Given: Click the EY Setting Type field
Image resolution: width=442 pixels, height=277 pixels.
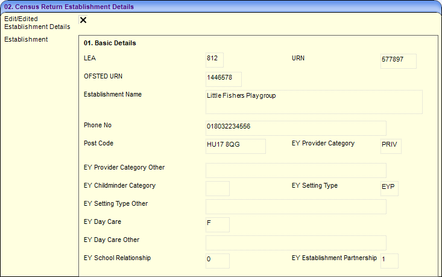Looking at the screenshot, I should pos(389,188).
